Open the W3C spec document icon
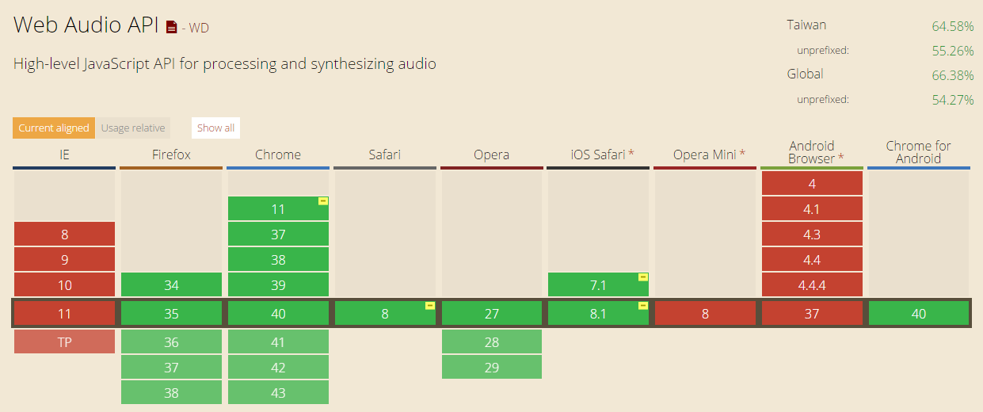Image resolution: width=983 pixels, height=412 pixels. 172,27
